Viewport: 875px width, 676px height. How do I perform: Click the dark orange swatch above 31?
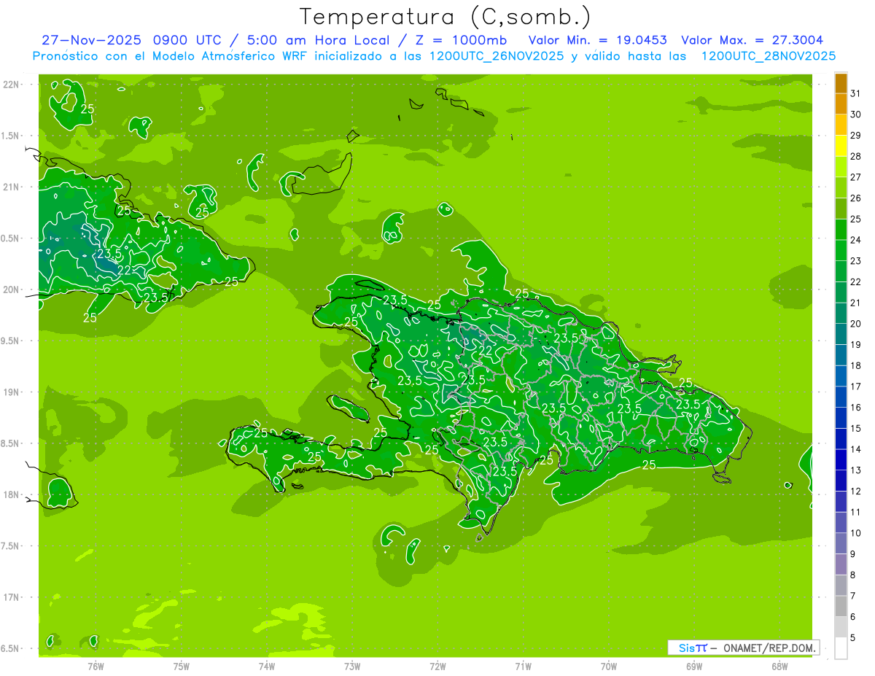(841, 83)
